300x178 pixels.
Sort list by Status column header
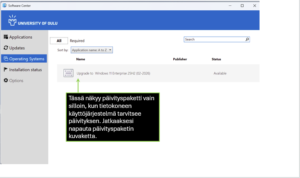[216, 59]
